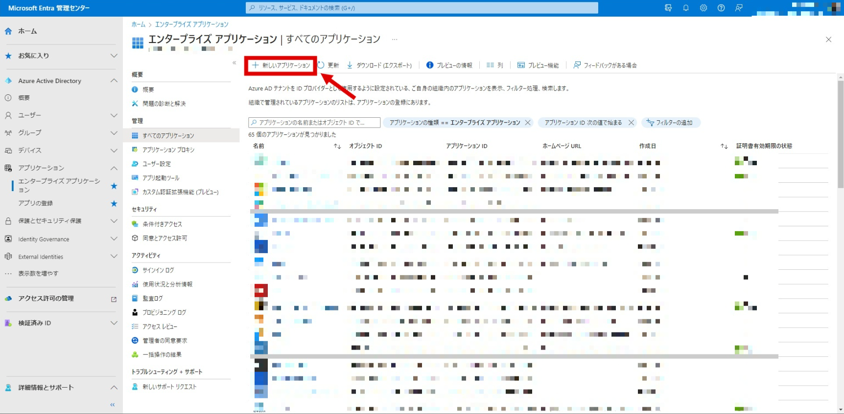
Task: Expand 保護とセキュリティ保護 menu
Action: coord(114,221)
